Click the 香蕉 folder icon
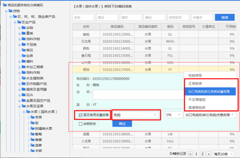Image resolution: width=240 pixels, height=158 pixels. click(32, 140)
